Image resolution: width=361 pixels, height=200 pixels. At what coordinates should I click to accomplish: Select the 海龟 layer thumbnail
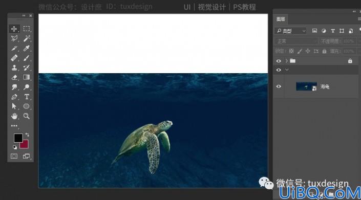(x=306, y=86)
